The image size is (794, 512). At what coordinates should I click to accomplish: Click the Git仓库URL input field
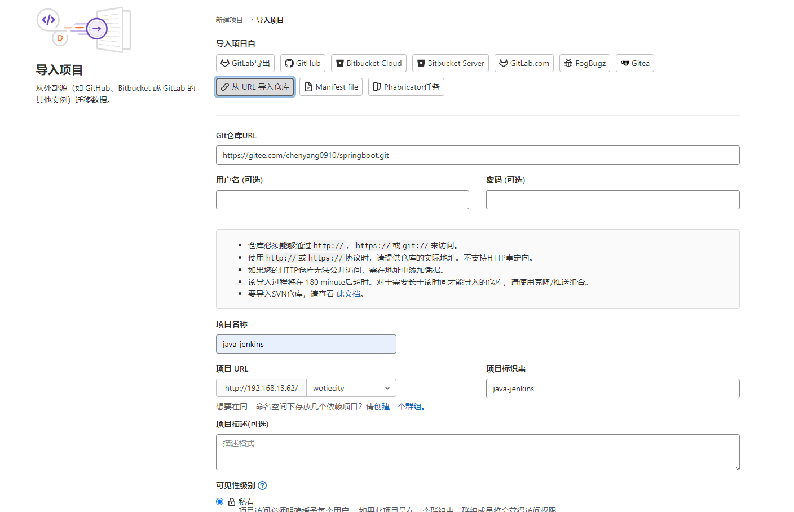coord(478,155)
